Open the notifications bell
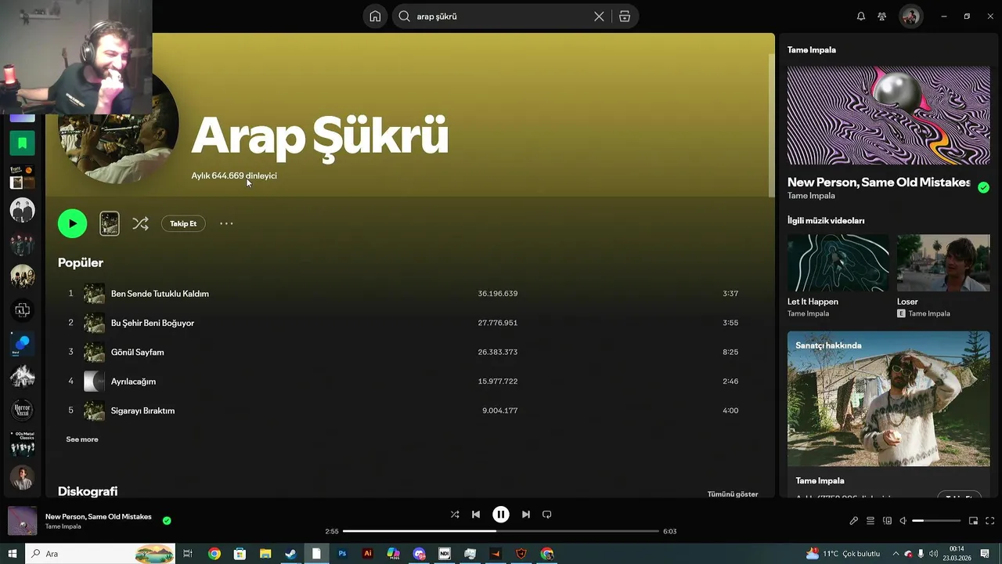 coord(861,16)
